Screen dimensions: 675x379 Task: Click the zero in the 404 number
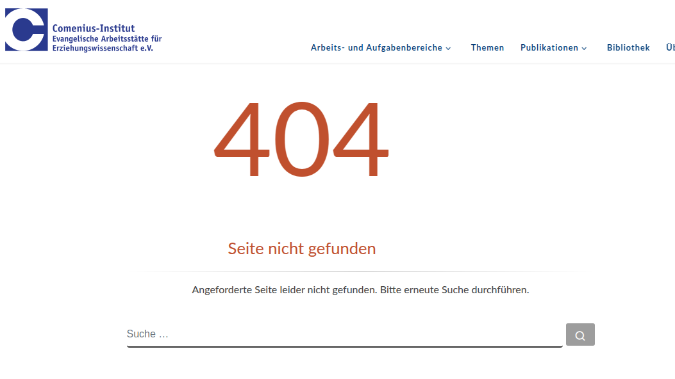click(x=301, y=140)
